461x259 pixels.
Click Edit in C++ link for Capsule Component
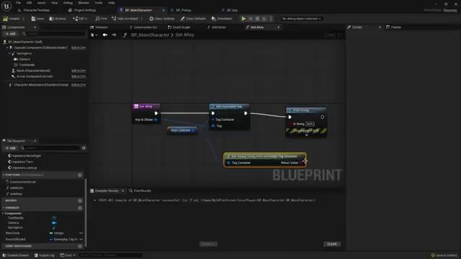pyautogui.click(x=79, y=47)
